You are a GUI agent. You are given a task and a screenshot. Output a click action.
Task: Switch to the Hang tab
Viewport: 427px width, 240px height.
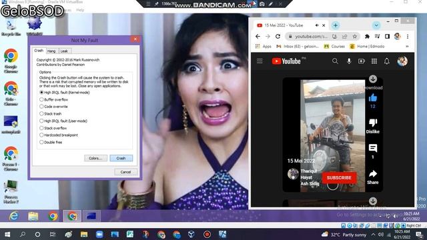click(51, 51)
